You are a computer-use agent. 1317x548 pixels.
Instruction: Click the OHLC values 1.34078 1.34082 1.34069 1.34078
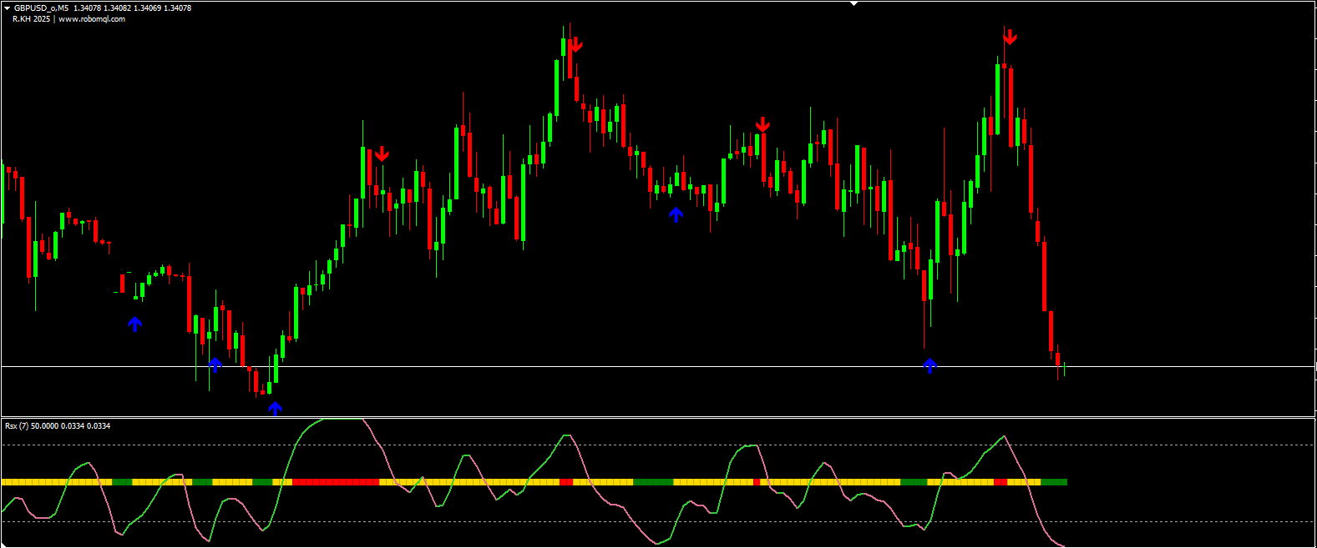(132, 8)
